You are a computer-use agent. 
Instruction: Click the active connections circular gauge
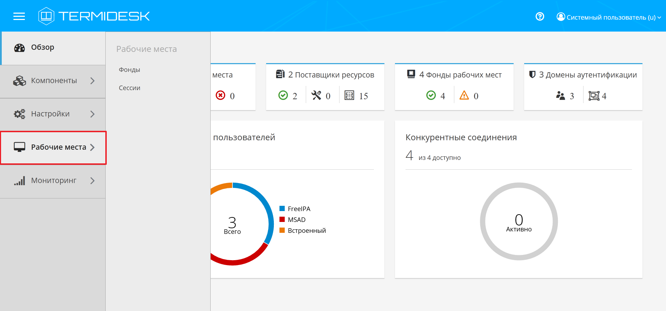pyautogui.click(x=519, y=221)
